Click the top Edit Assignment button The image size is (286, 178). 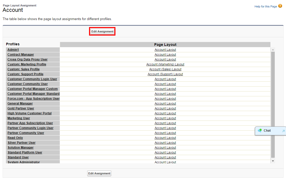point(102,31)
